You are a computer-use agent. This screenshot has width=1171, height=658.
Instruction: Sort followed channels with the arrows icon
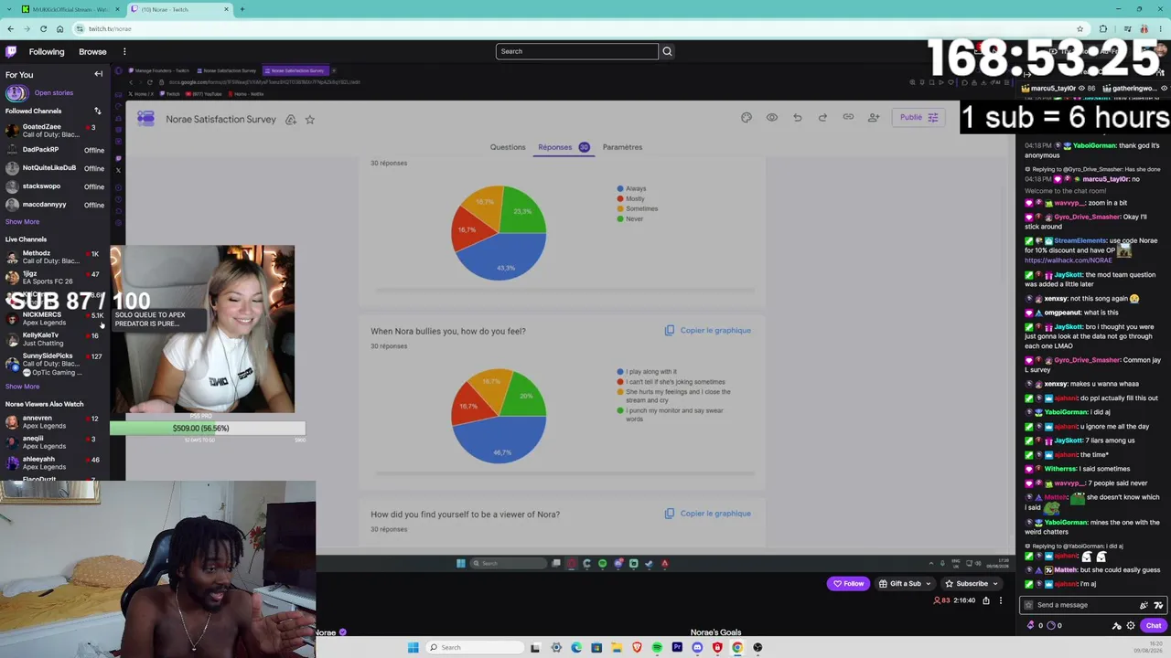[x=97, y=111]
